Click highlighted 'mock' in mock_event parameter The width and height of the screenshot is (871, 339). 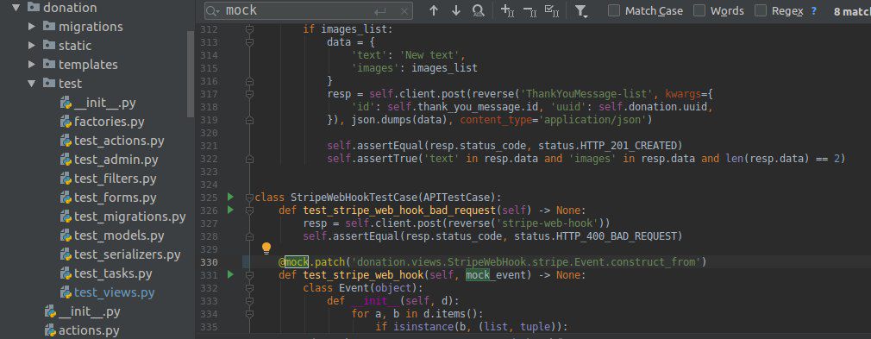[x=477, y=274]
